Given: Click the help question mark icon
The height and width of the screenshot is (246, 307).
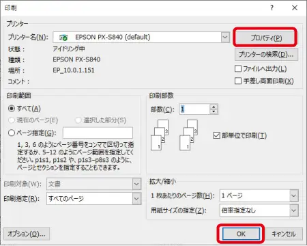Looking at the screenshot, I should click(272, 8).
